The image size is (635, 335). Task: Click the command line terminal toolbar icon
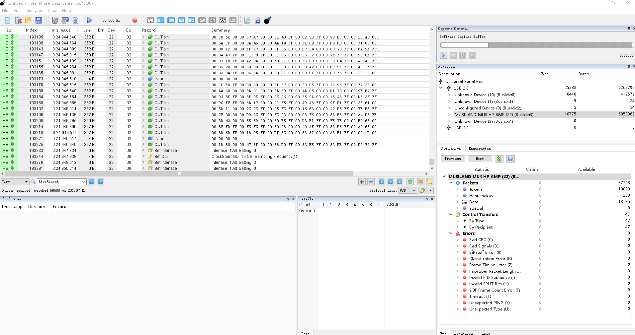tap(150, 20)
